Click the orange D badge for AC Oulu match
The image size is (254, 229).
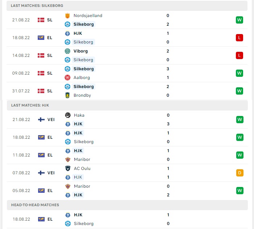[x=239, y=173]
